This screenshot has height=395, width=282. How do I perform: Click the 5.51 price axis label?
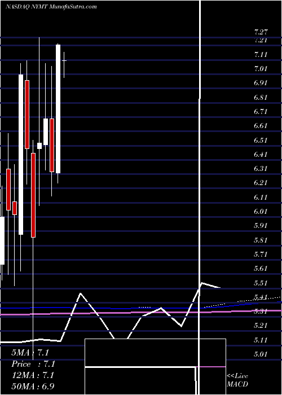[261, 283]
